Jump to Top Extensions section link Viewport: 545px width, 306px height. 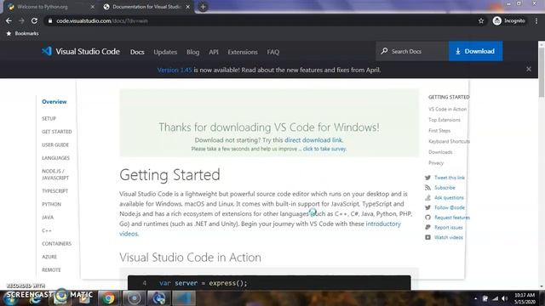click(x=445, y=120)
